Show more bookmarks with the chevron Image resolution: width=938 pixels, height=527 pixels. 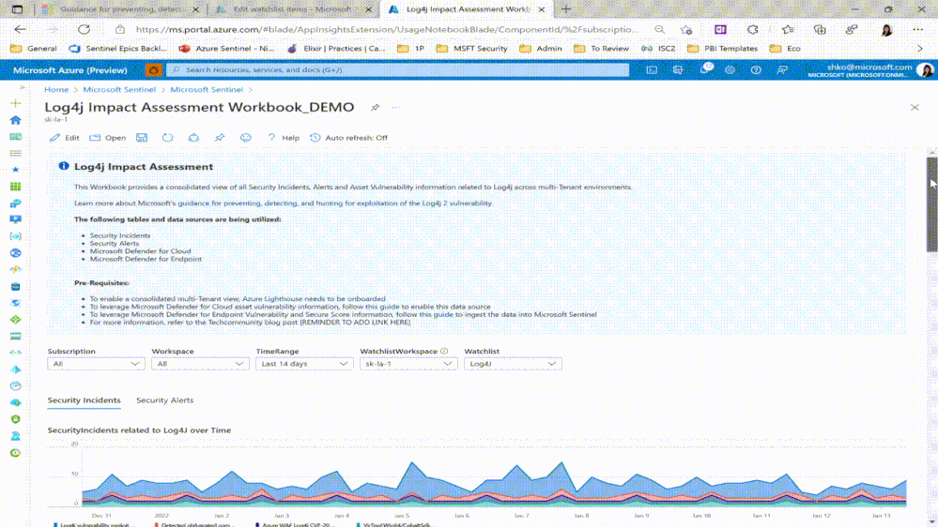[920, 49]
